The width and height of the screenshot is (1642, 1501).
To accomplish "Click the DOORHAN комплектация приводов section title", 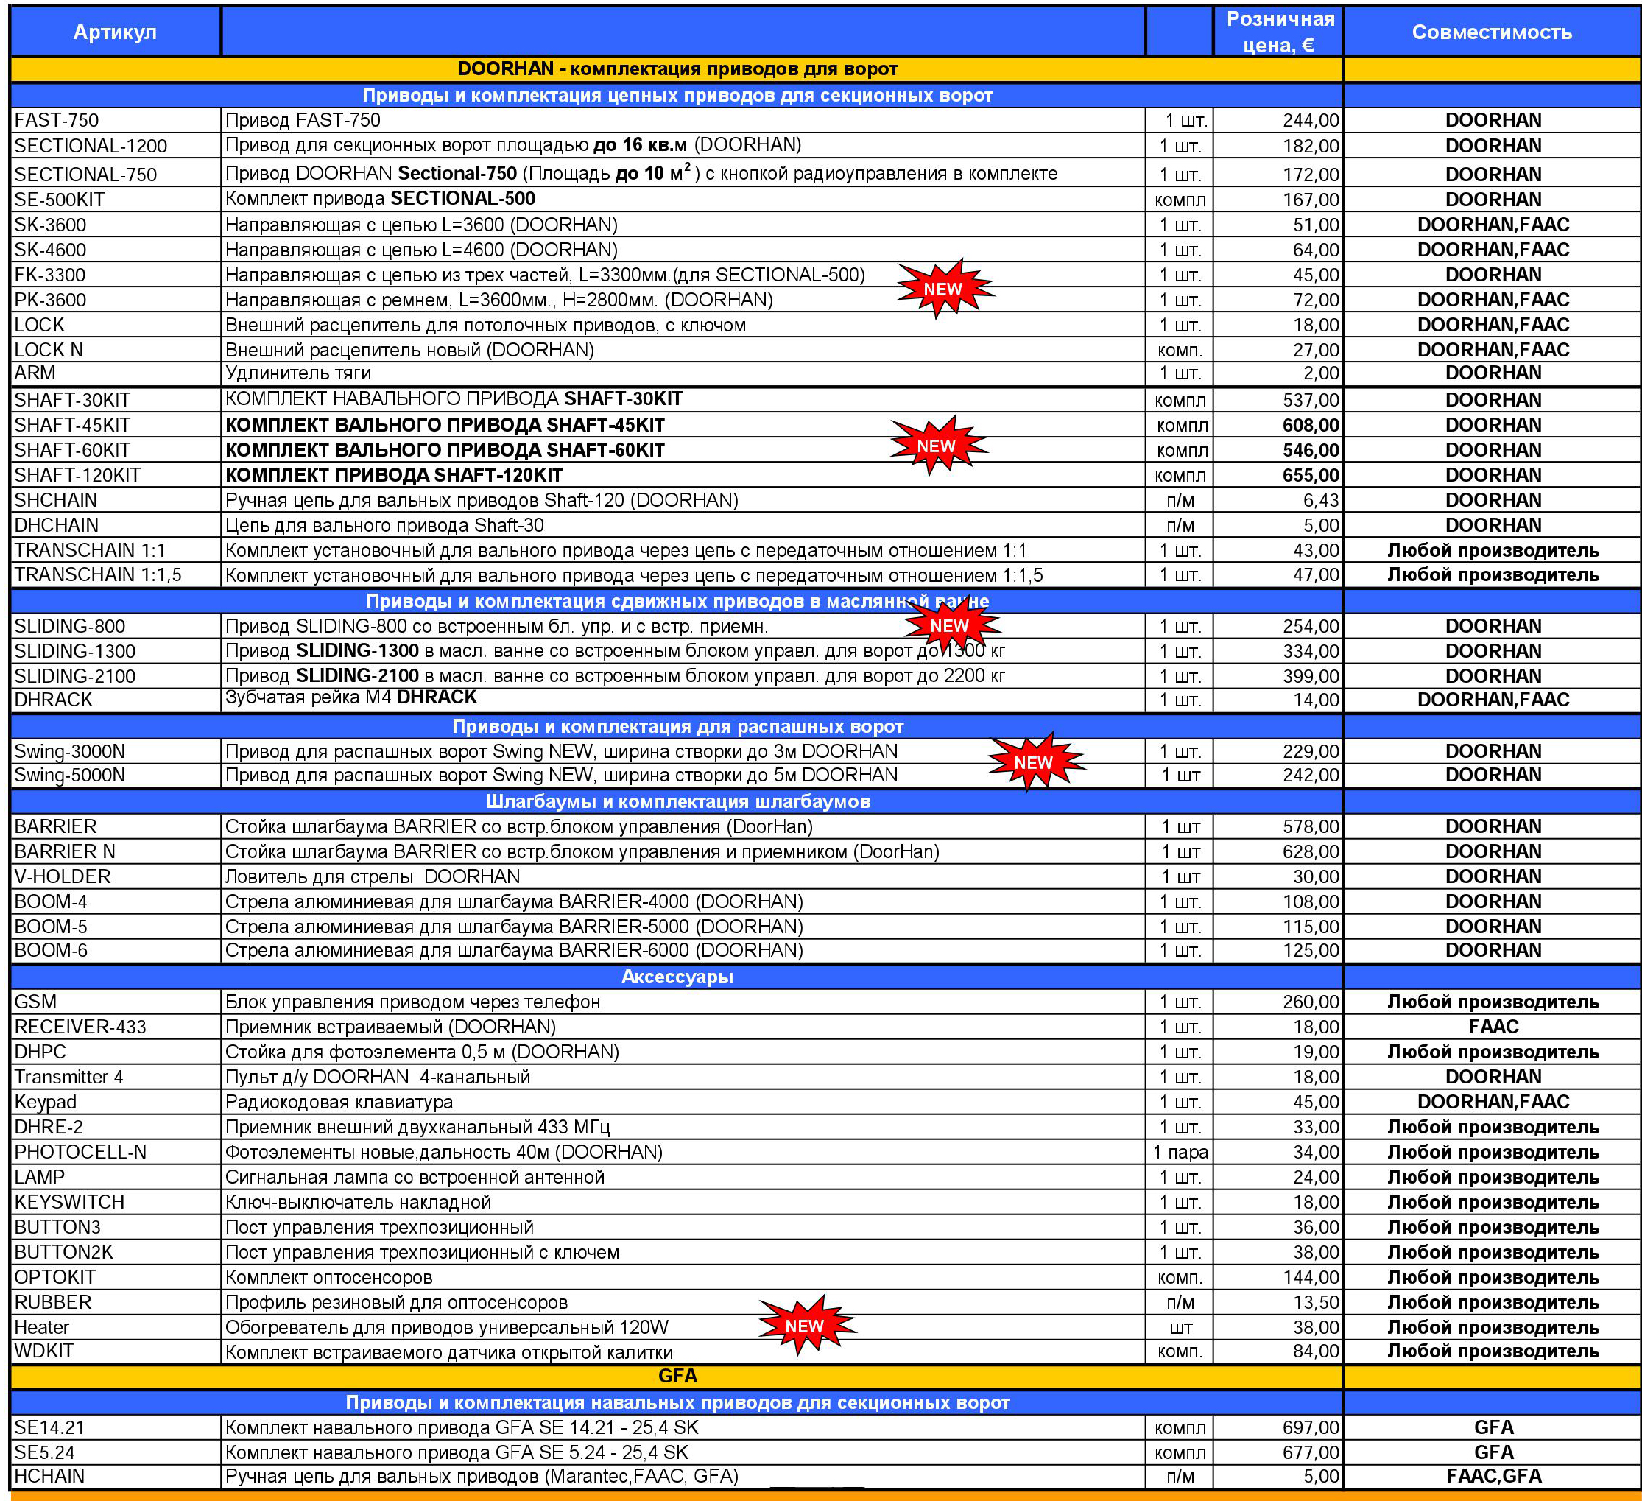I will (x=677, y=69).
